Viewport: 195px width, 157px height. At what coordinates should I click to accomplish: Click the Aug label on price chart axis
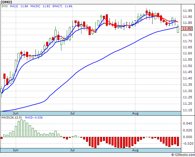(x=135, y=113)
